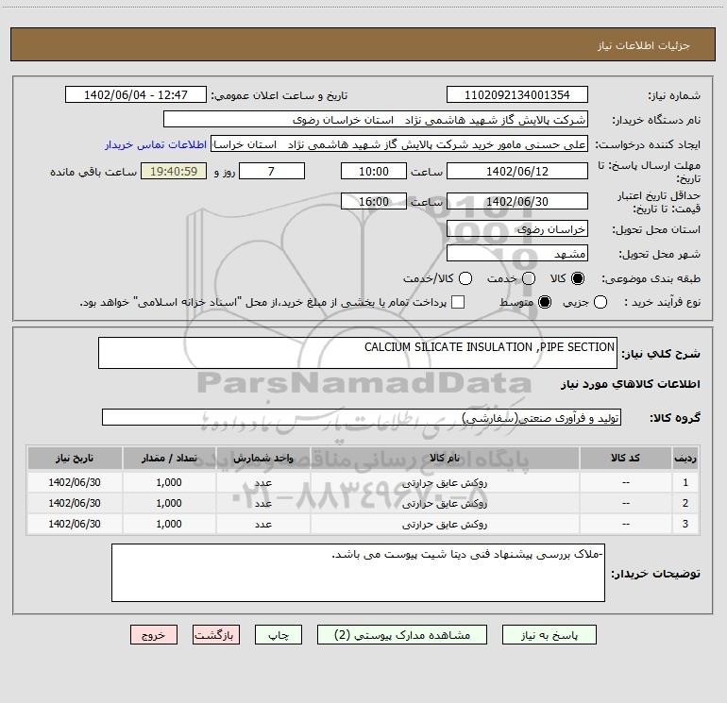
Task: Click the تاریخ نیاز column header
Action: [x=73, y=458]
